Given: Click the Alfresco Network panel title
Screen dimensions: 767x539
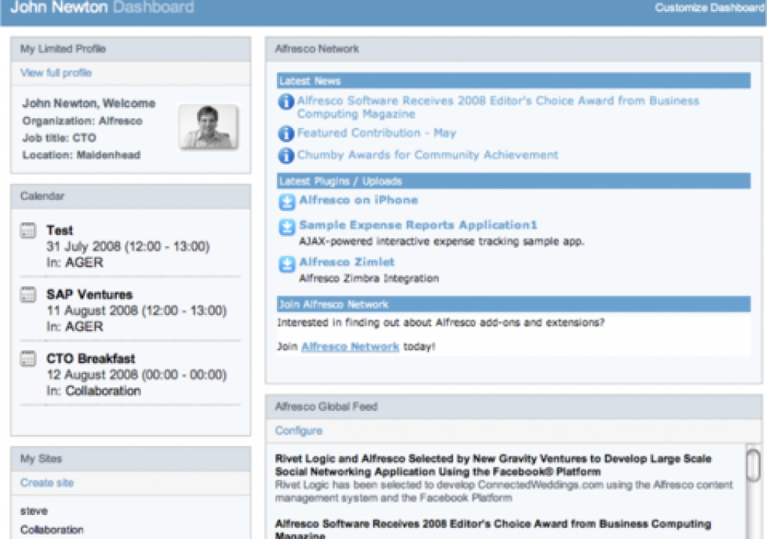Looking at the screenshot, I should pyautogui.click(x=317, y=49).
